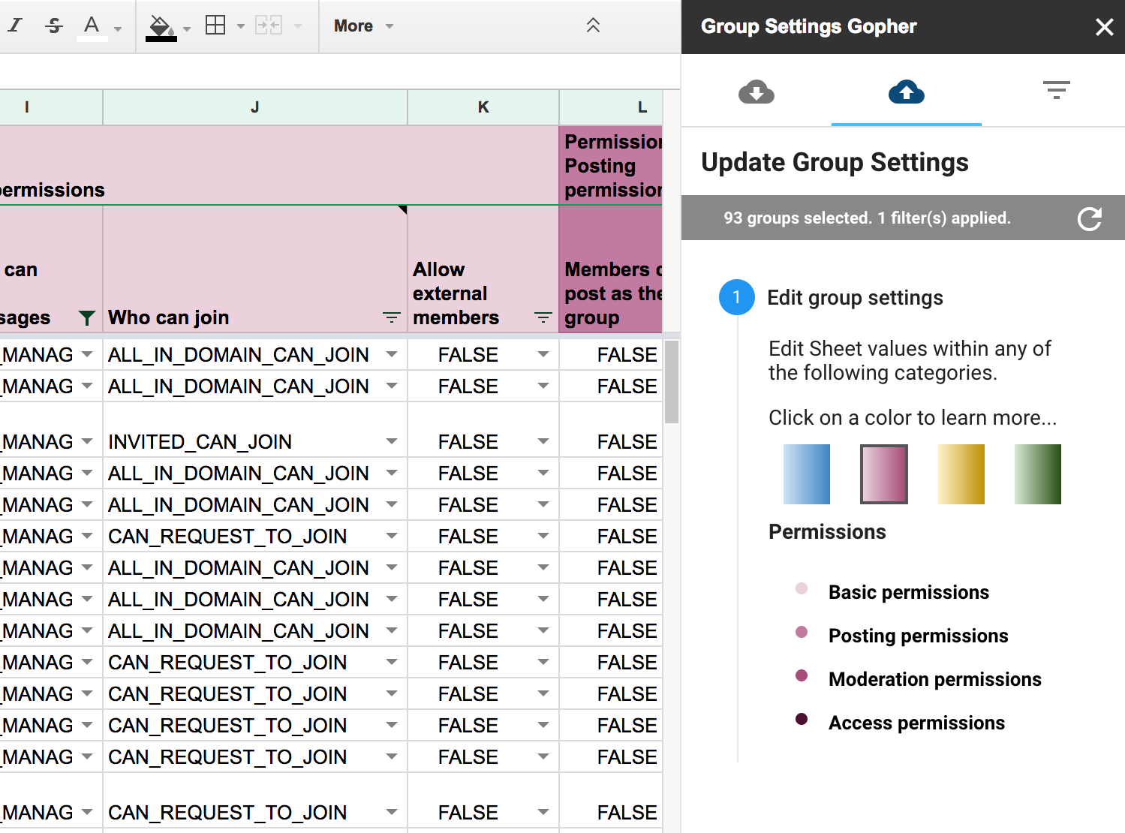Click column J header
The height and width of the screenshot is (833, 1125).
[255, 107]
